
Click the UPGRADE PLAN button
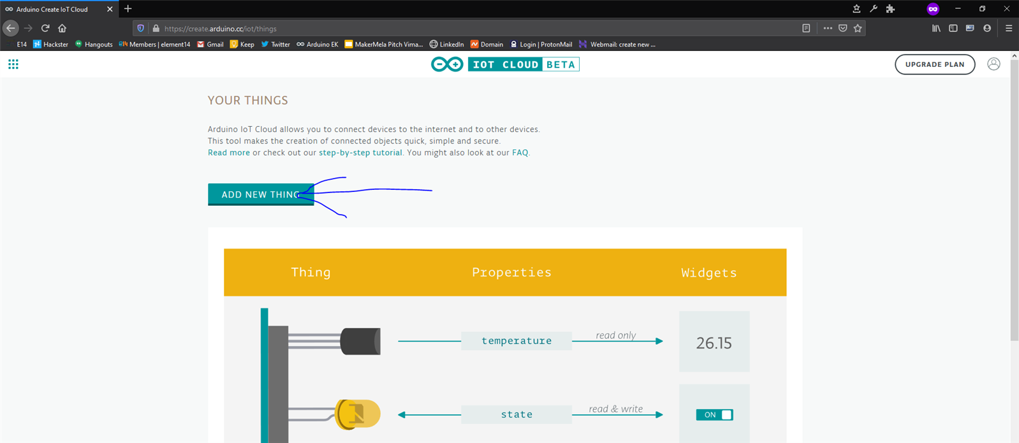tap(935, 64)
